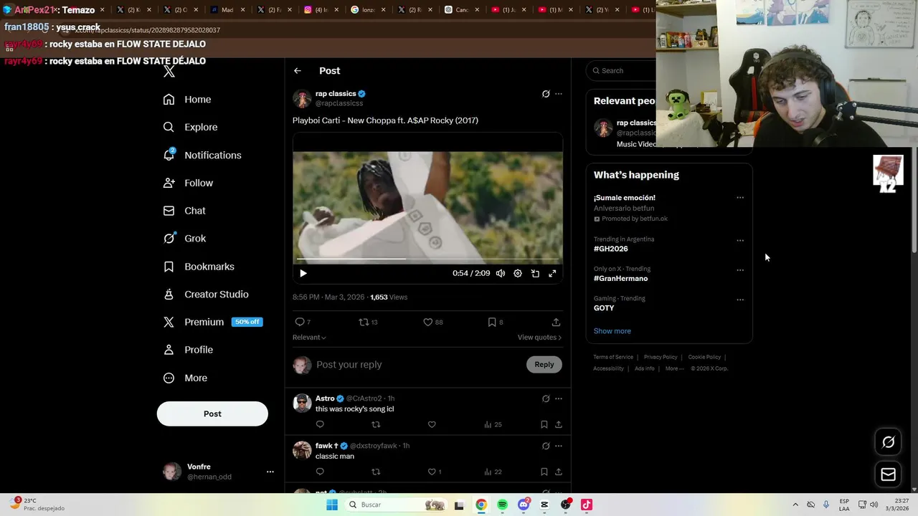Open the View quotes link
Screen dimensions: 918x516
click(539, 338)
